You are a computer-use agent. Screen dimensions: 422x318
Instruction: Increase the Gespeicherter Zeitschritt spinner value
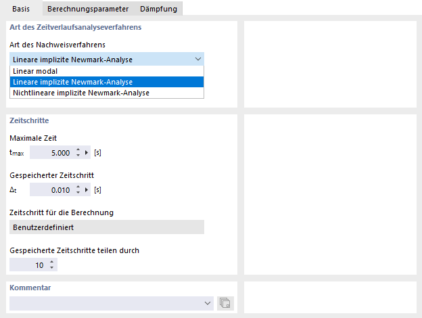click(x=78, y=187)
